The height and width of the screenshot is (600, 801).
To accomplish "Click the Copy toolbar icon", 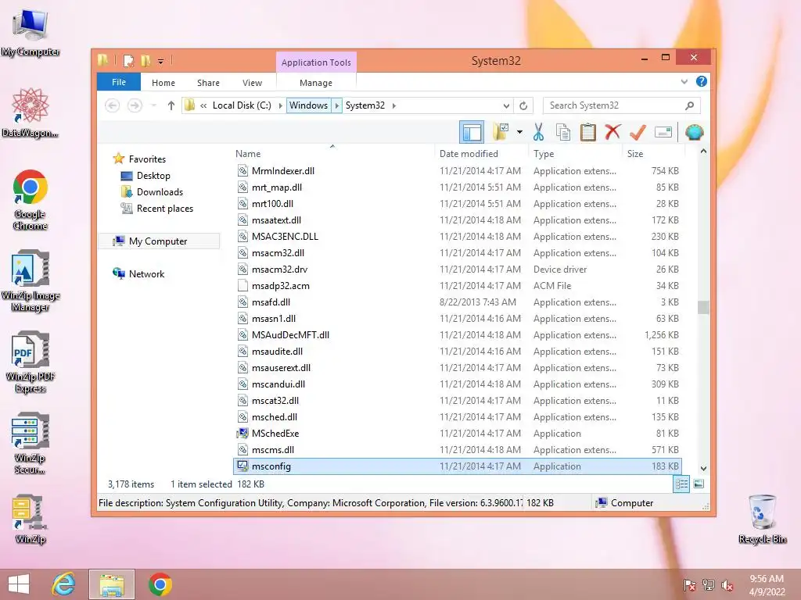I will pyautogui.click(x=563, y=132).
